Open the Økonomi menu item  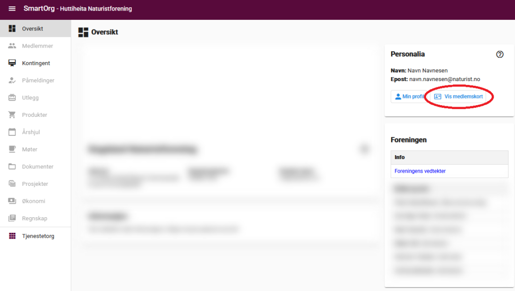[x=33, y=201]
